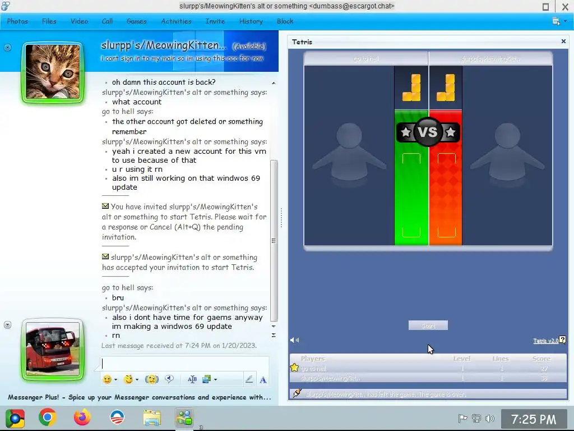
Task: Click Invite in the menu bar
Action: (x=215, y=21)
